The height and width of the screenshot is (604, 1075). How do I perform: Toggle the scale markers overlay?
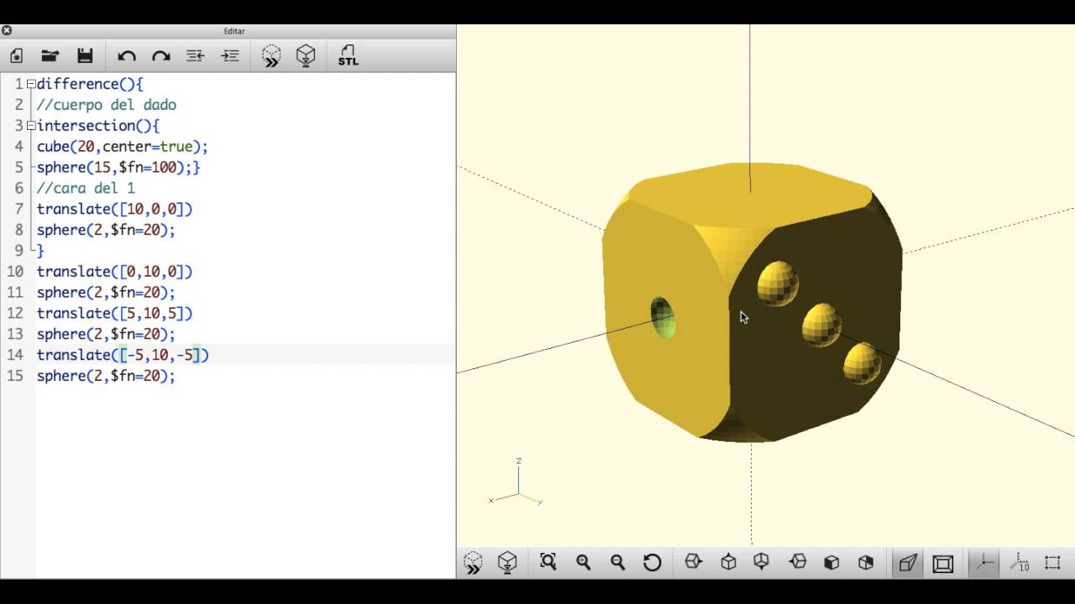pos(1019,563)
